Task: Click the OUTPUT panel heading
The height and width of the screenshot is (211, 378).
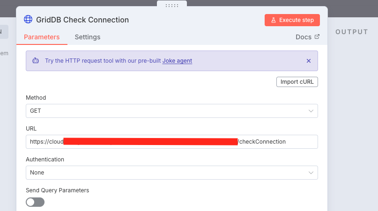Action: [352, 32]
